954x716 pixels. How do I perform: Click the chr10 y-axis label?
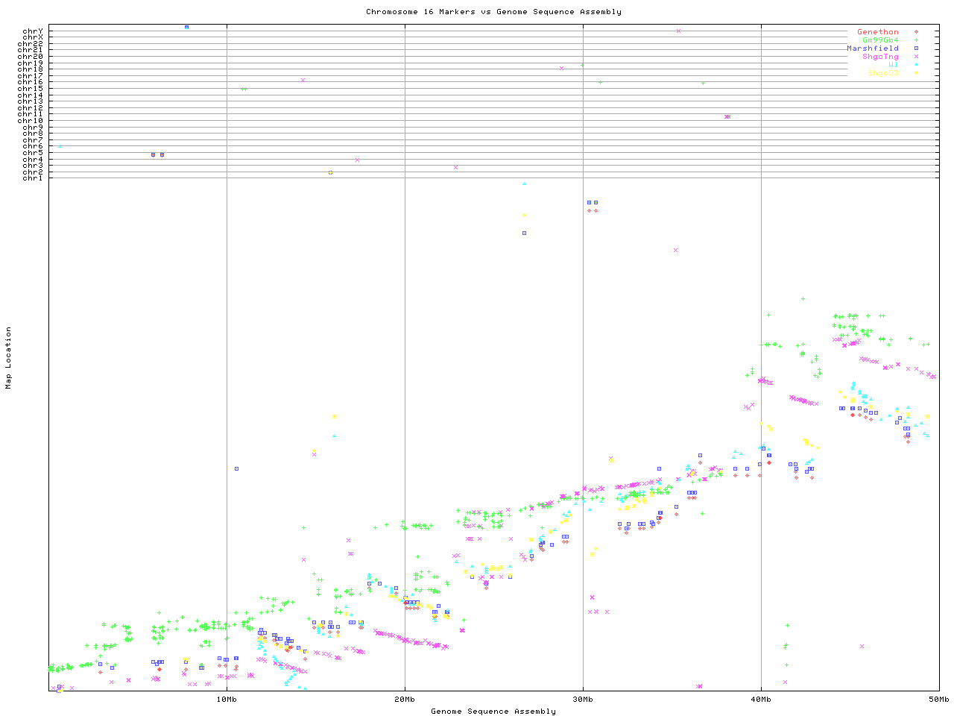point(31,120)
